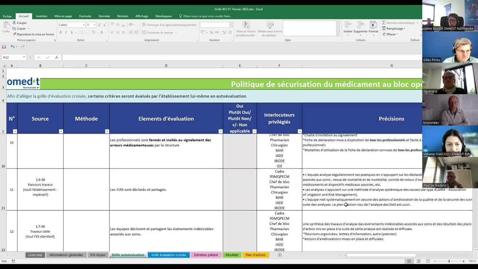Open the Insertion ribbon tab
This screenshot has width=478, height=269.
(x=41, y=16)
